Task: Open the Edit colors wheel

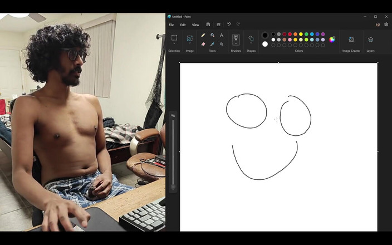Action: (332, 40)
